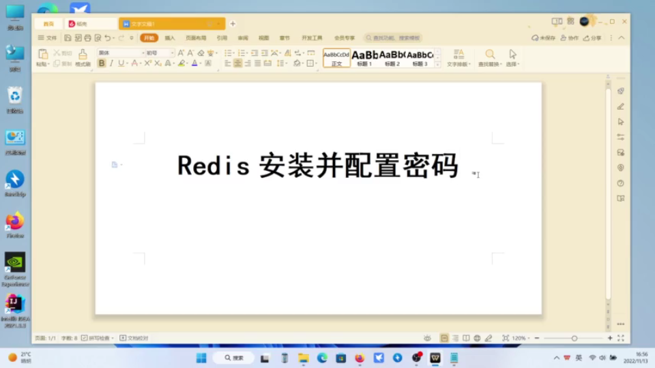
Task: Click the text highlight color swatch
Action: click(181, 63)
